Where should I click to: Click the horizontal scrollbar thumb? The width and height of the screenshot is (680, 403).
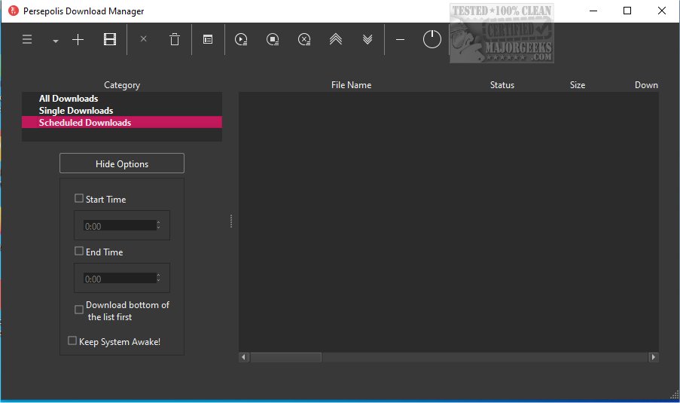click(285, 357)
